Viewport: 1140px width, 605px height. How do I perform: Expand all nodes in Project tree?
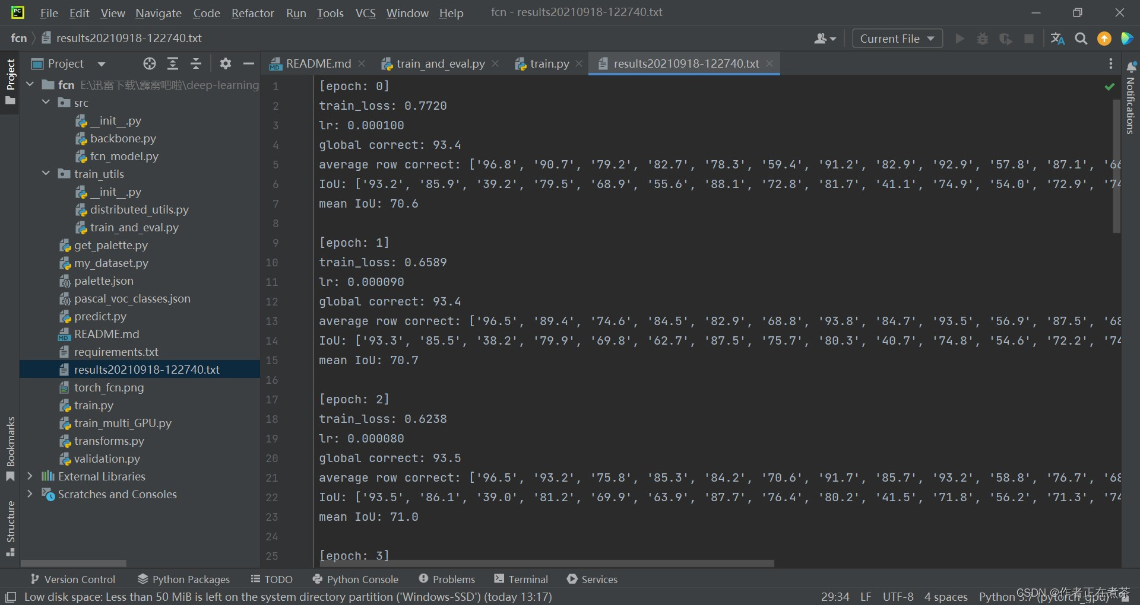tap(173, 63)
